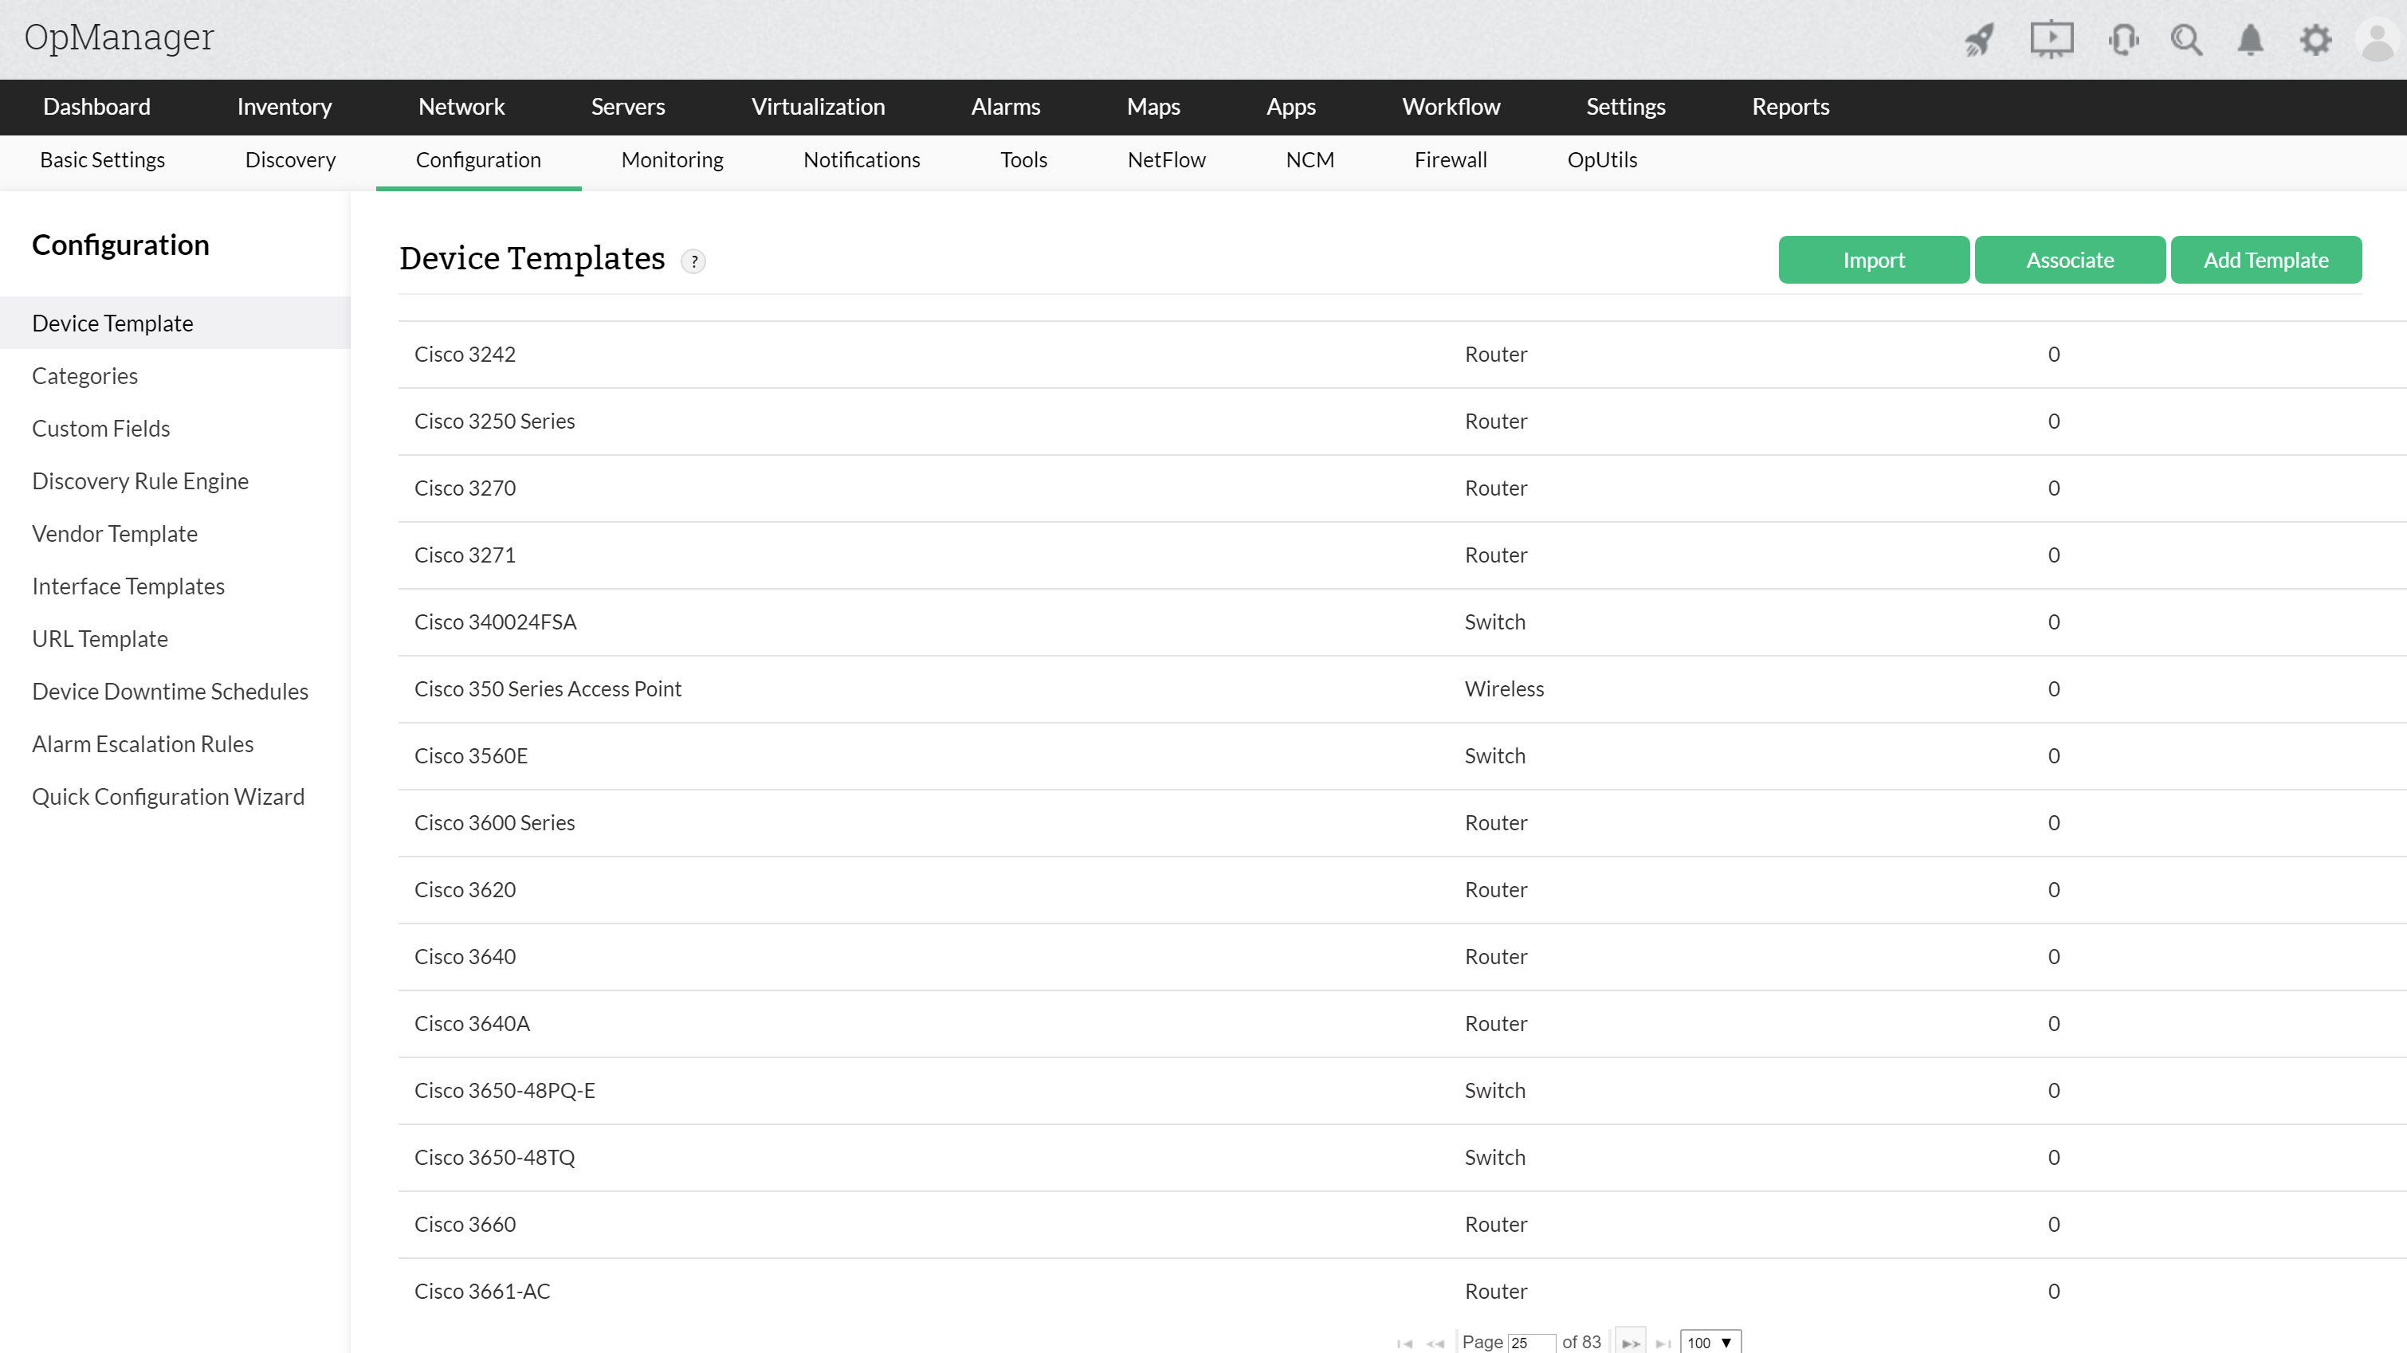Click the headset support icon
Screen dimensions: 2407x1353
(x=2123, y=39)
